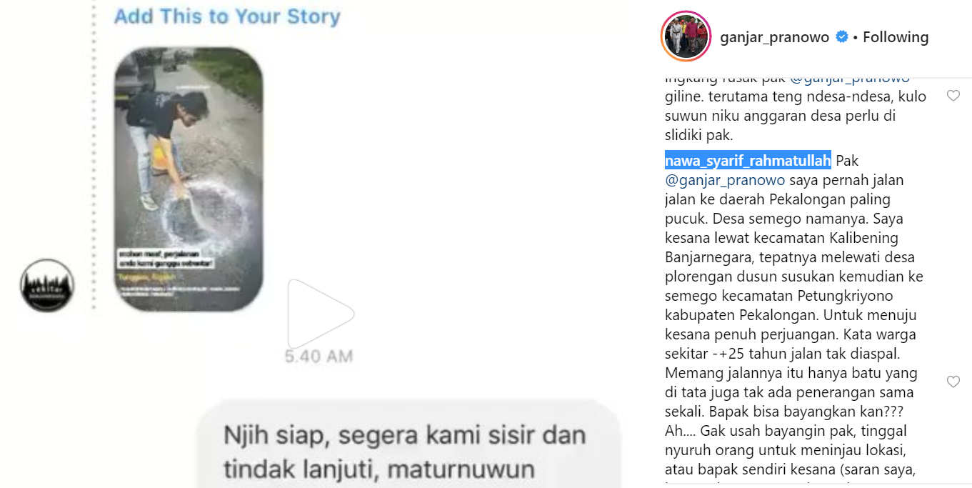Click the dotted vertical line beside the story

[x=93, y=157]
